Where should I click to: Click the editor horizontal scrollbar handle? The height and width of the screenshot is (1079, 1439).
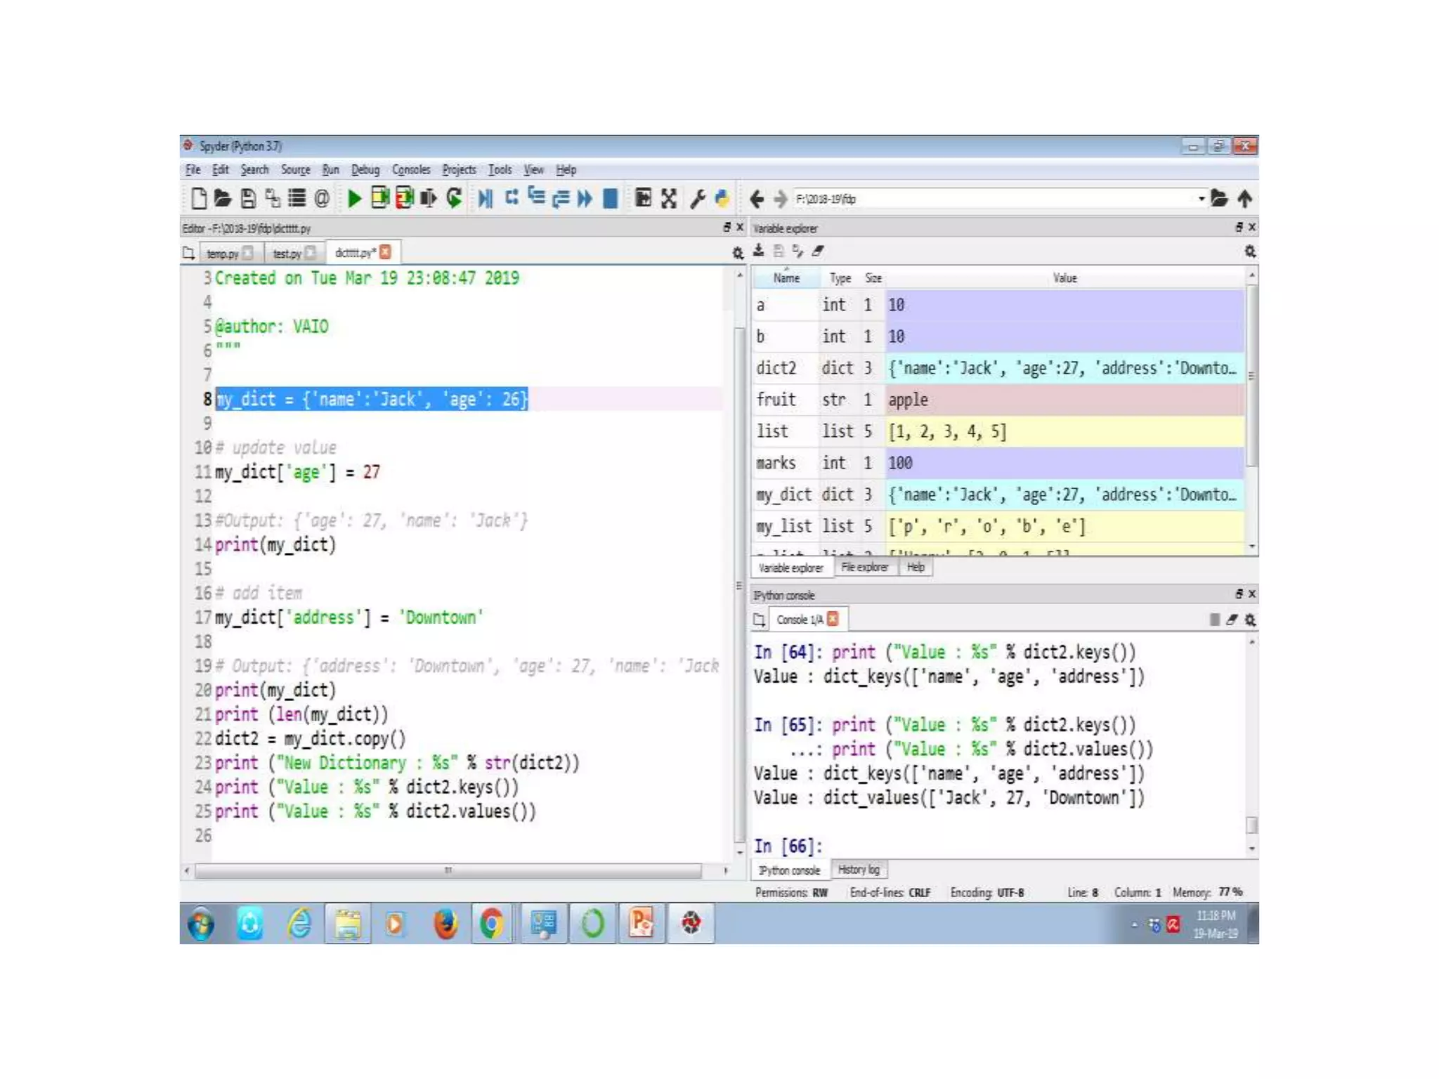point(448,871)
